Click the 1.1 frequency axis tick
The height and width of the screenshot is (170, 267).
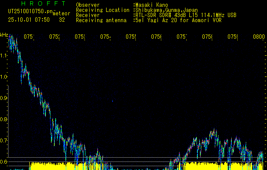(x=4, y=55)
